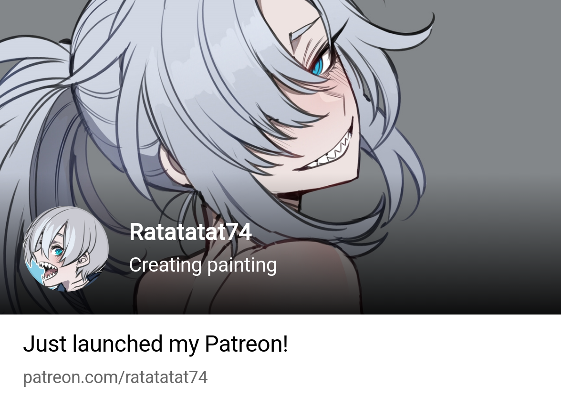Click the word Patreon! in the headline

[x=246, y=344]
